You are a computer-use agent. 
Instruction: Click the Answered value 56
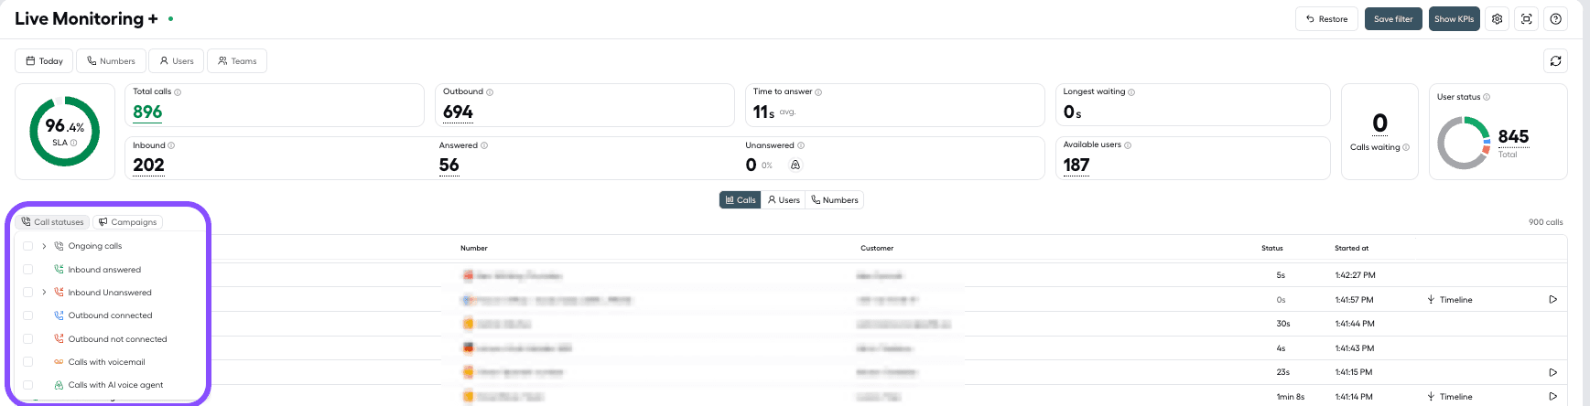pyautogui.click(x=449, y=166)
